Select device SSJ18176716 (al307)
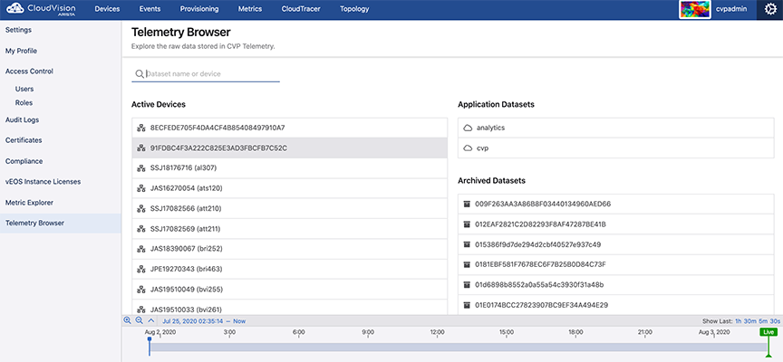The height and width of the screenshot is (362, 783). tap(290, 168)
